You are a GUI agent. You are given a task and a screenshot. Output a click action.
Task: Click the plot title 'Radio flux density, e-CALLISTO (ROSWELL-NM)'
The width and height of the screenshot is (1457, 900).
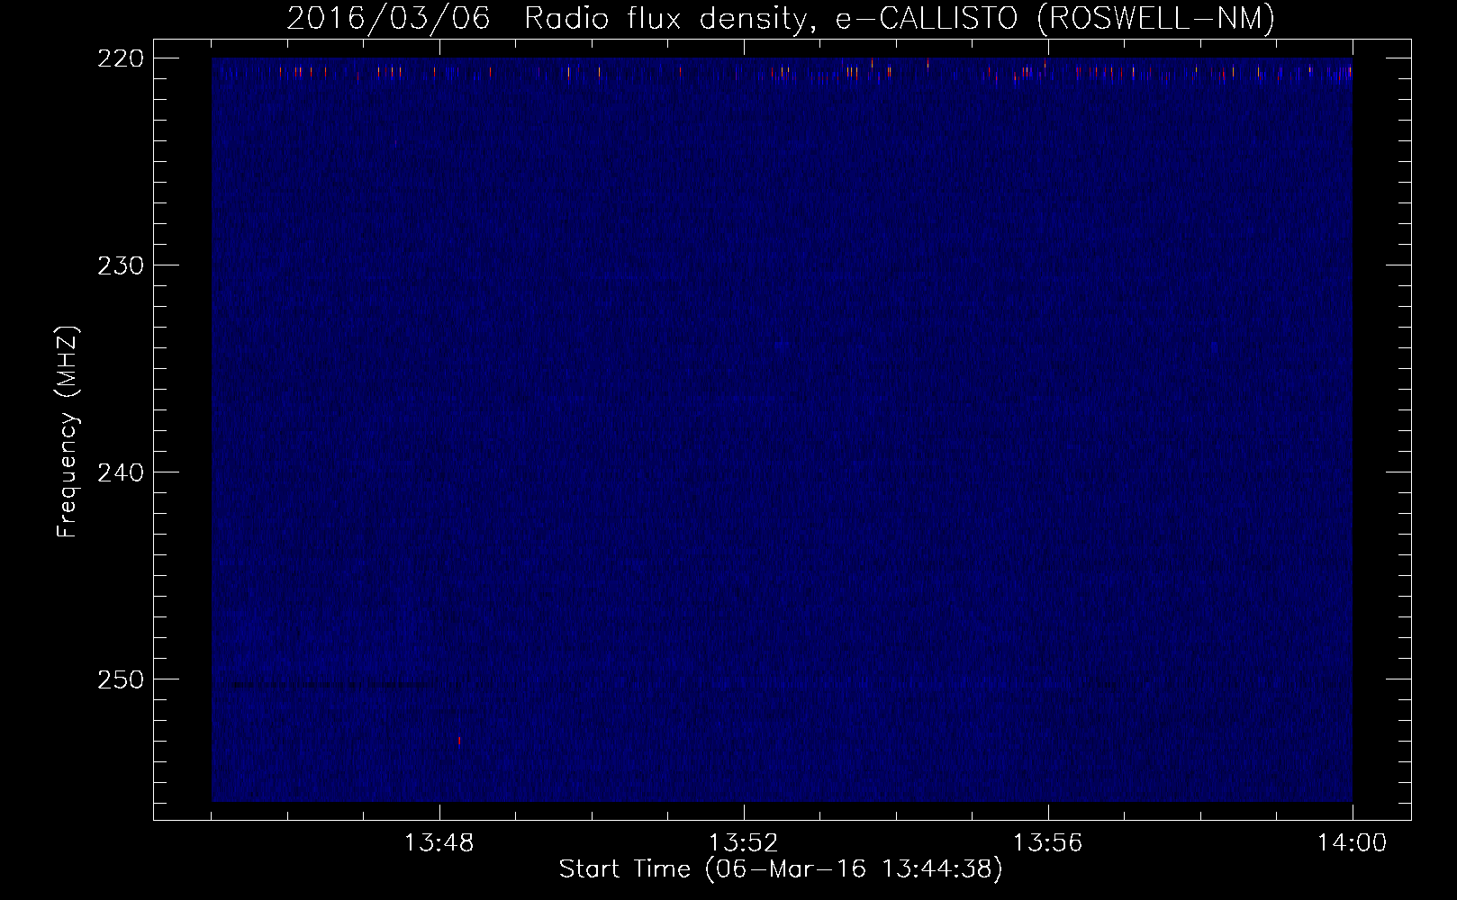(x=900, y=18)
